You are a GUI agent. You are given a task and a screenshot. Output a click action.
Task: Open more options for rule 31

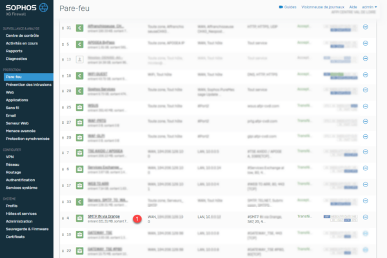tap(366, 27)
